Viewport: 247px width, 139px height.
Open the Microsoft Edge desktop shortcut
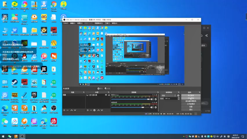[x=5, y=110]
